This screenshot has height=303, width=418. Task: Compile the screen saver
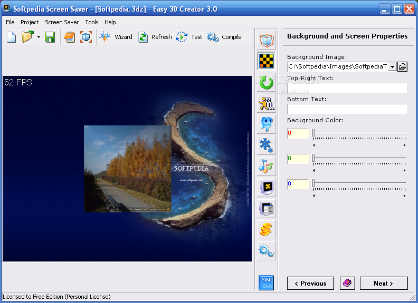coord(224,37)
